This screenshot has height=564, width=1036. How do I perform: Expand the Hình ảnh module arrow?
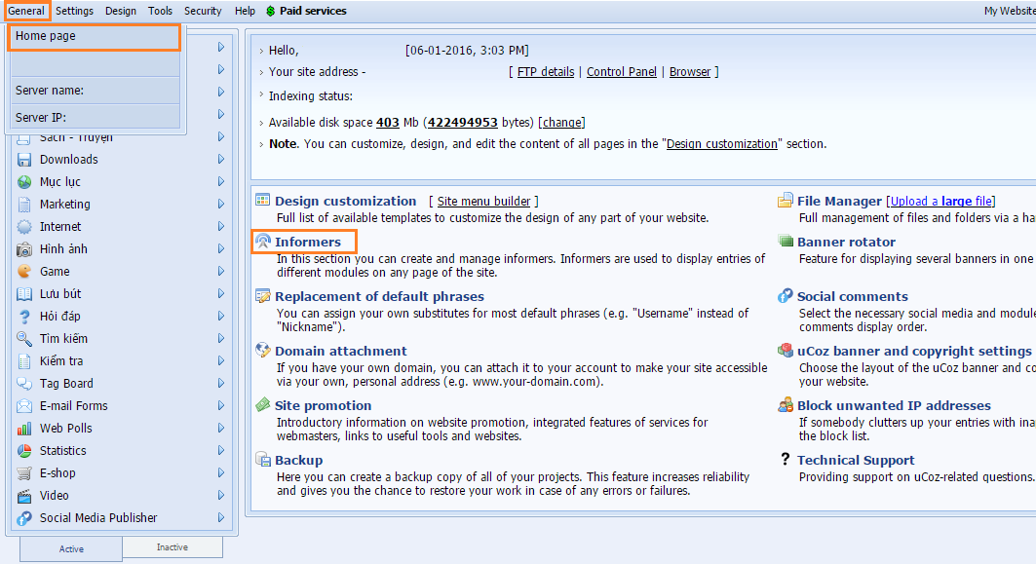(221, 249)
